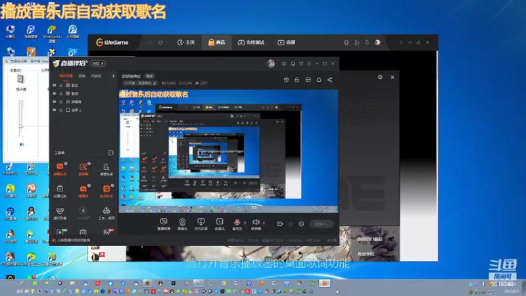Click the share icon in the room info row
Image resolution: width=526 pixels, height=296 pixels.
click(330, 80)
